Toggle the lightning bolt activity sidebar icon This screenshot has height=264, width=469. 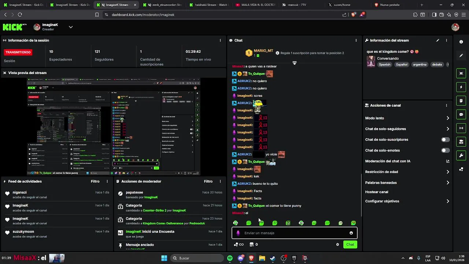point(461,87)
